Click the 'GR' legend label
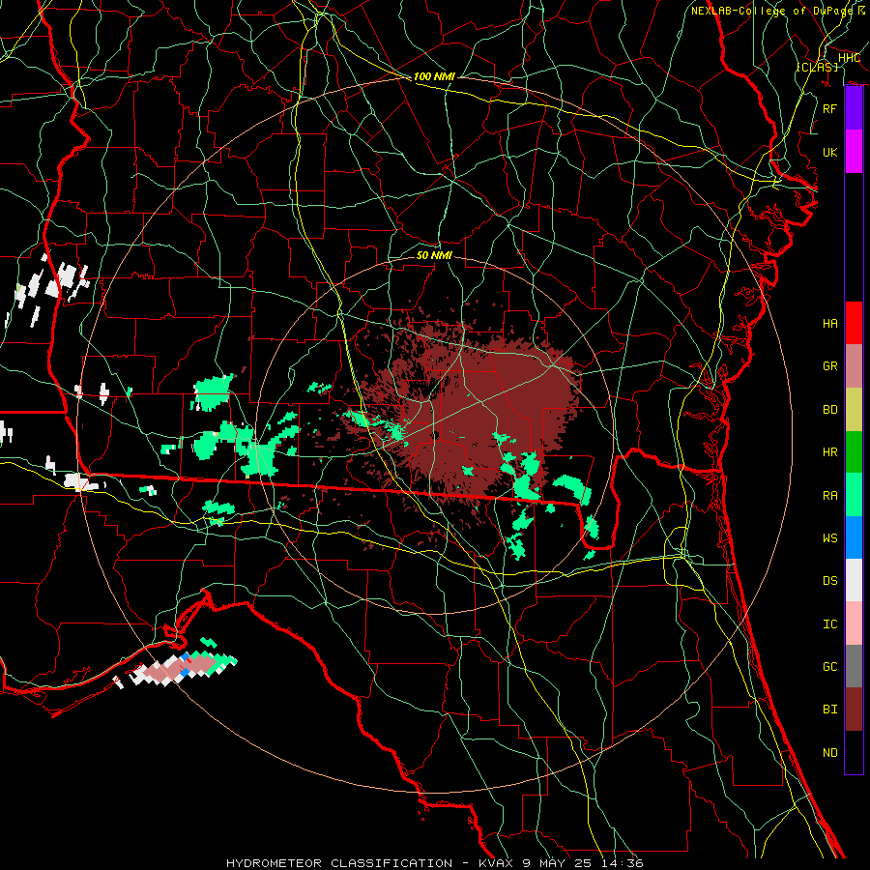Screen dimensions: 870x870 [x=830, y=366]
